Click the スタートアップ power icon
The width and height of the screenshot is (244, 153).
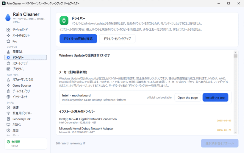[8, 63]
